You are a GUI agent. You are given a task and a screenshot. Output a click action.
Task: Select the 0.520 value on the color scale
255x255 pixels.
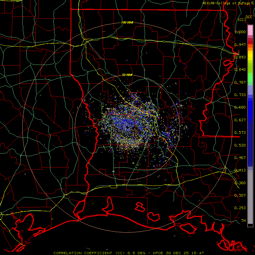click(240, 145)
